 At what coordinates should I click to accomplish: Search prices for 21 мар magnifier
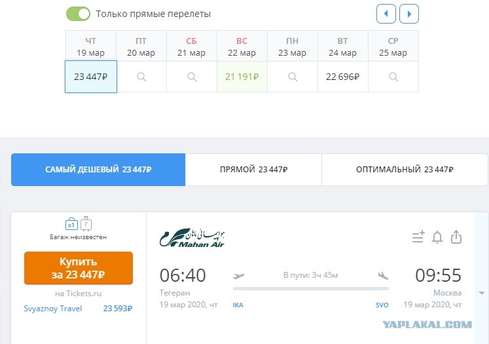(192, 77)
